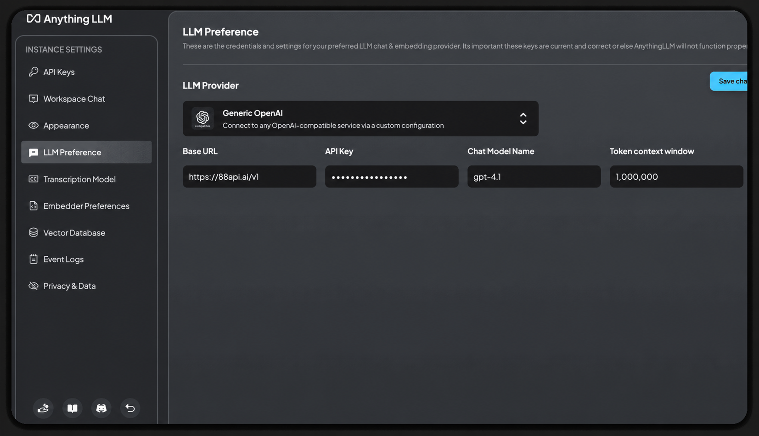759x436 pixels.
Task: Open Transcription Model settings
Action: click(86, 179)
